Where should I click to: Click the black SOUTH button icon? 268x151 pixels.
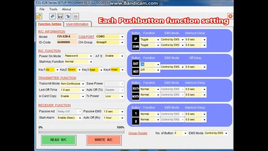click(136, 89)
